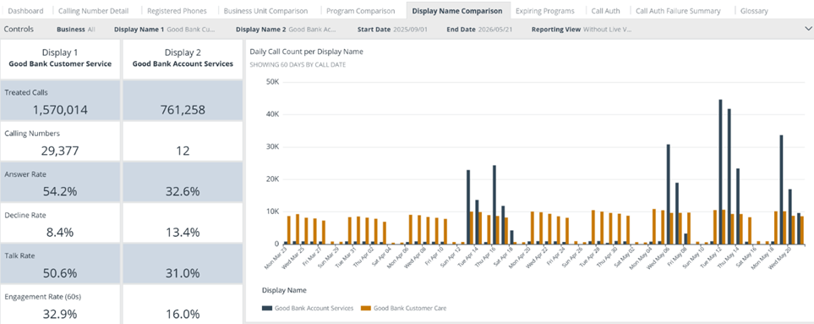Image resolution: width=814 pixels, height=324 pixels.
Task: Click Calling Numbers value 29,377
Action: tap(60, 151)
